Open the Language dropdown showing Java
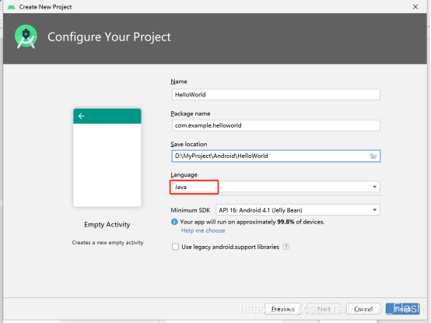Screen dimensions: 431x323 point(275,187)
